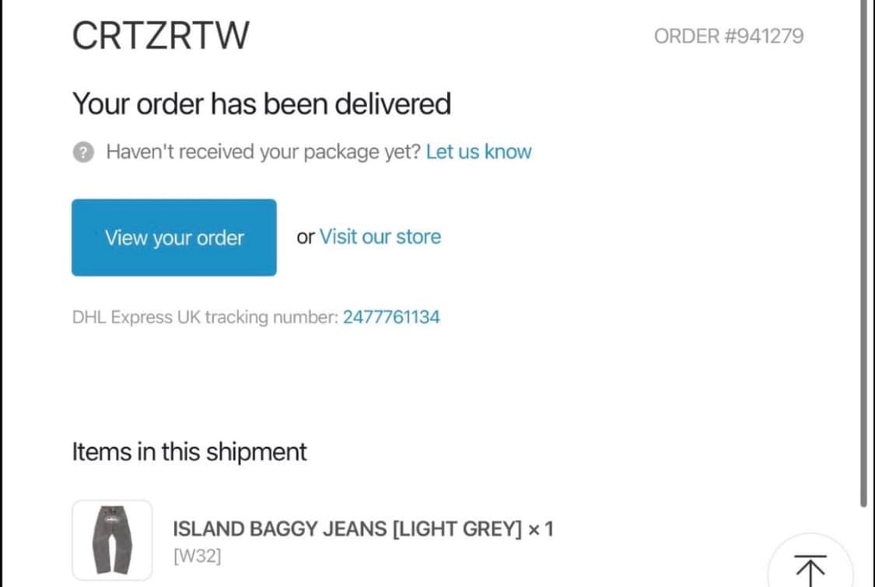Screen dimensions: 875x587
Task: Click 'Haven't received your package yet?' text
Action: coord(263,152)
